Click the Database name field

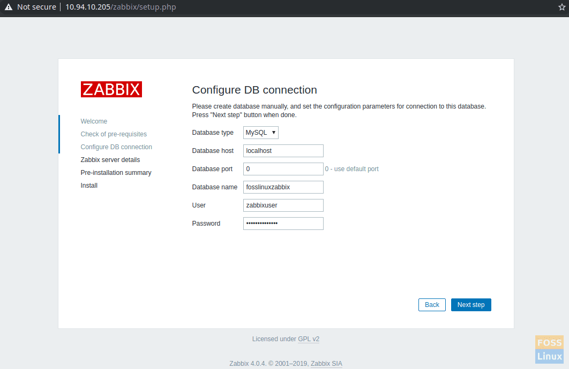(283, 187)
